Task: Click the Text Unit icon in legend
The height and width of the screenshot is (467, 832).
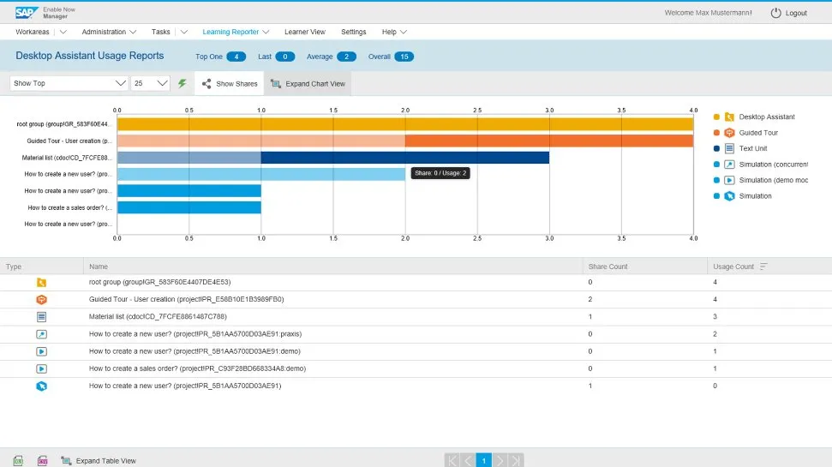Action: (728, 148)
